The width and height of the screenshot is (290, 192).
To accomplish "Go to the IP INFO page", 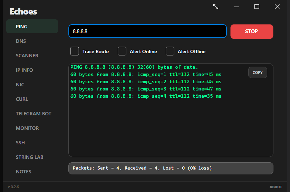I will [x=25, y=70].
